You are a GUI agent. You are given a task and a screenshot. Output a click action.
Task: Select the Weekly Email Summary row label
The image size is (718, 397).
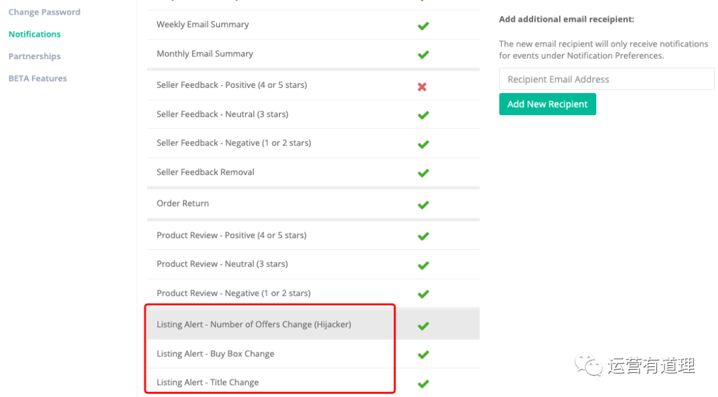(x=202, y=24)
